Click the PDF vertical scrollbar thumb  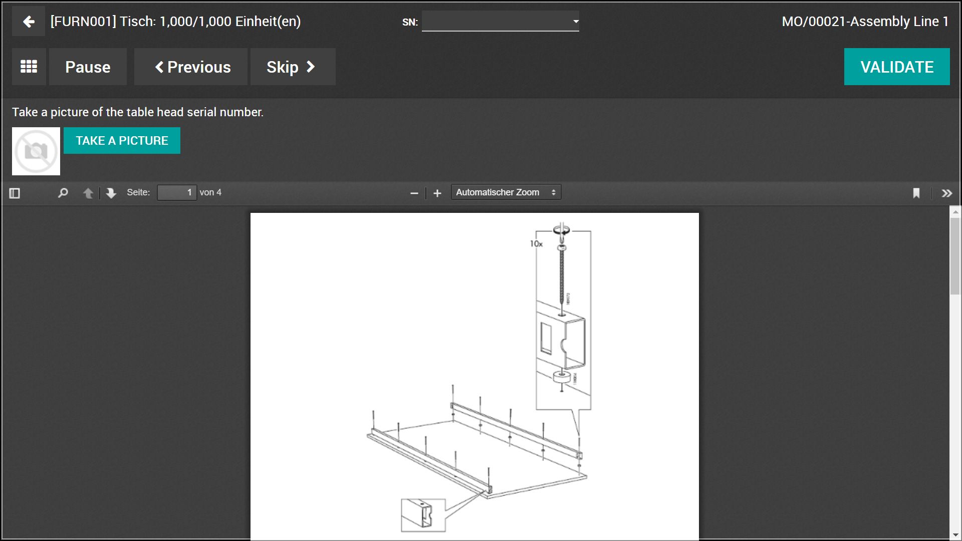[955, 255]
